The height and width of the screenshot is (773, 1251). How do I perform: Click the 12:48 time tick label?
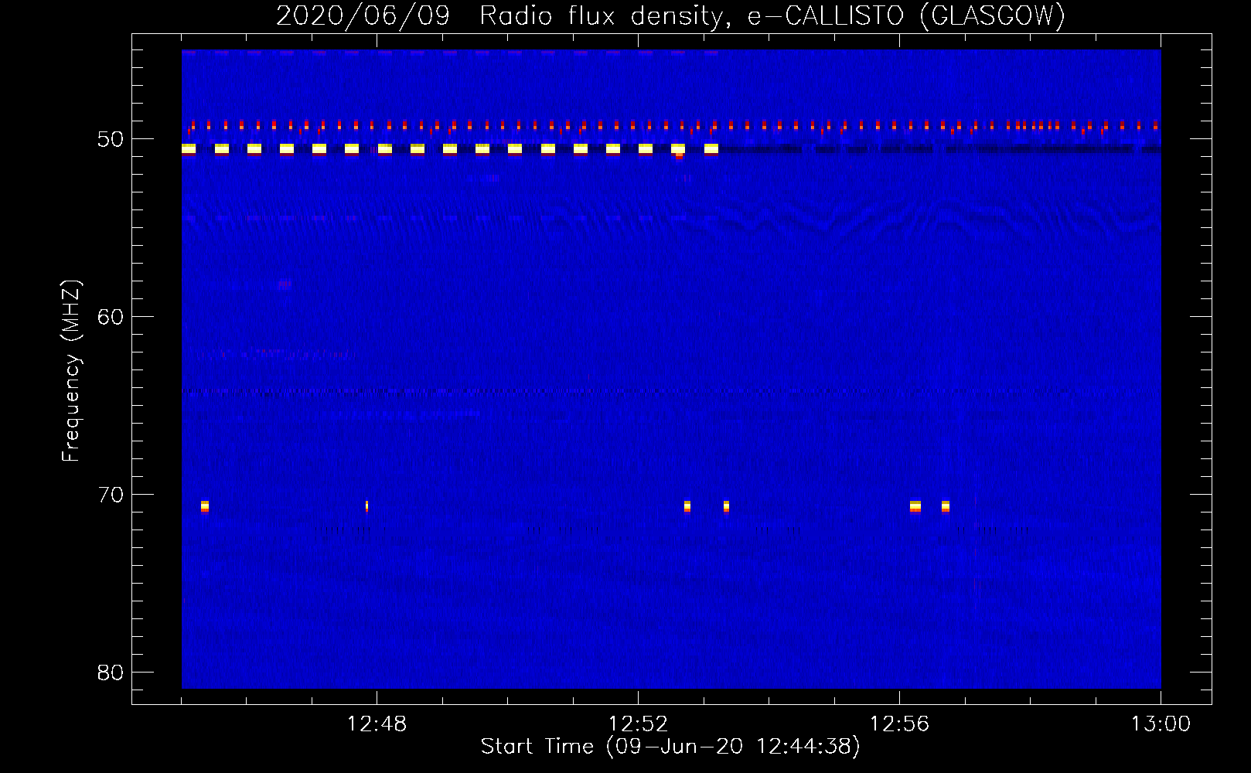point(377,724)
